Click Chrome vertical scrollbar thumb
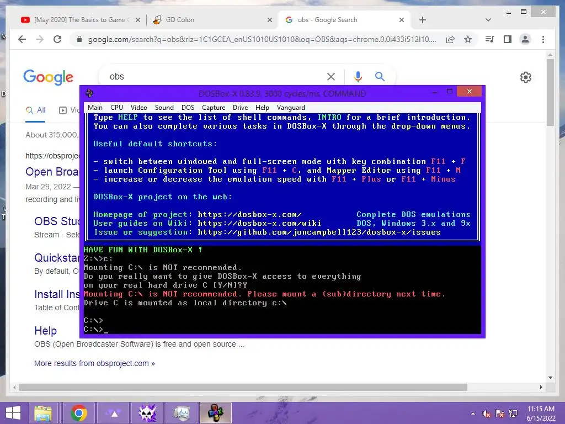Viewport: 565px width, 424px height. [550, 92]
